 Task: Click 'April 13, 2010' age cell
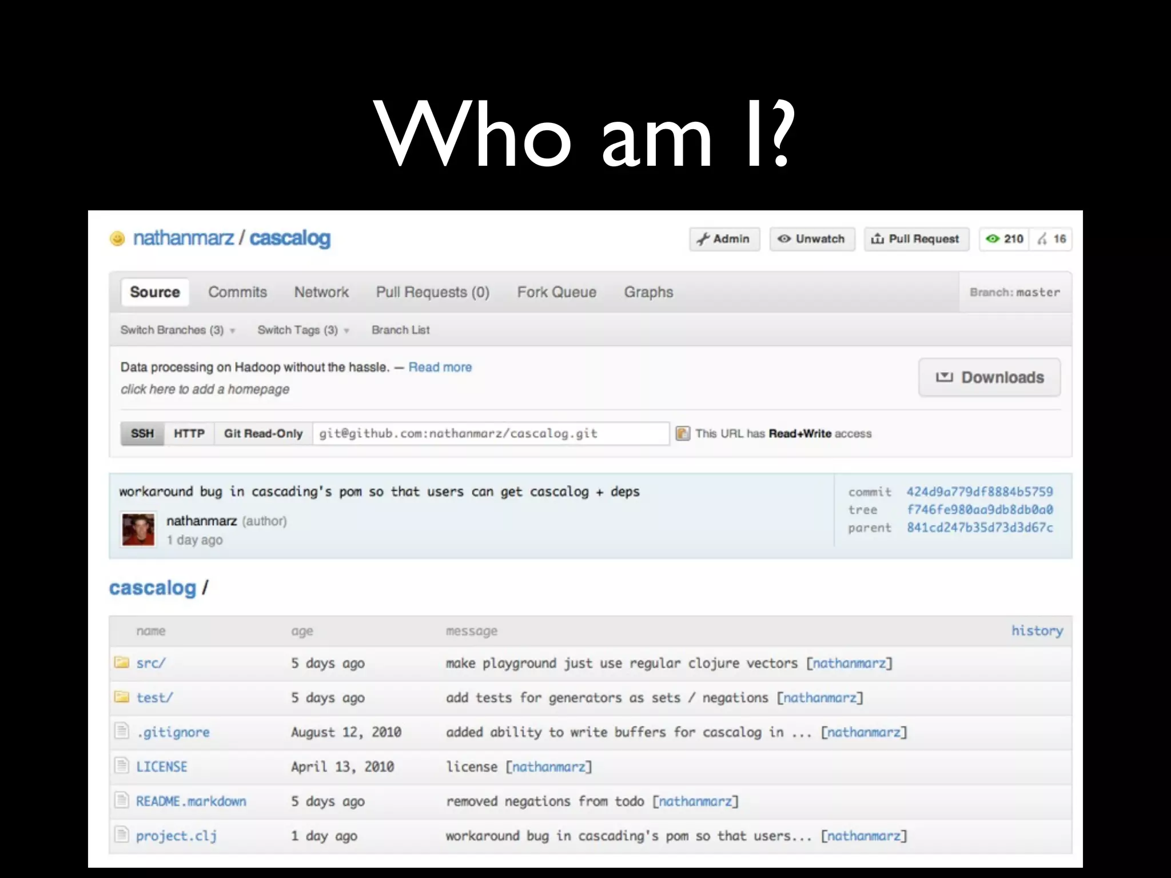click(x=342, y=767)
